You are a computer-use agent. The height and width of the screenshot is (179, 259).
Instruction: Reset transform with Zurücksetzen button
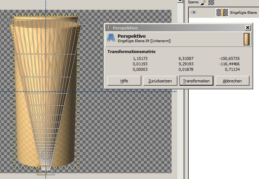tap(160, 81)
